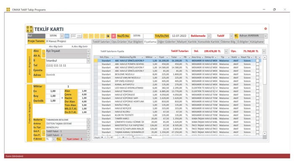This screenshot has height=165, width=294.
Task: Click the last yellow navigation button before camera
Action: [x=102, y=36]
